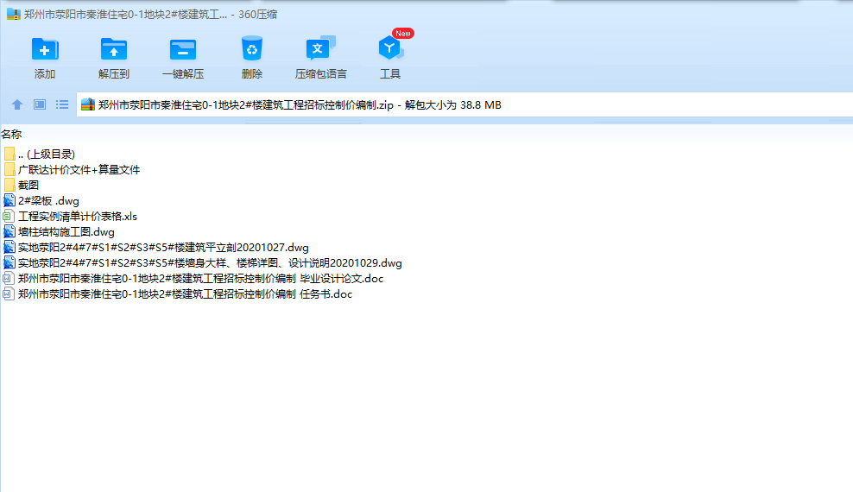Click the zip archive icon in path bar
This screenshot has height=492, width=853.
[87, 105]
